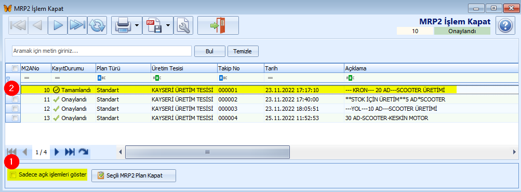
Task: Click Takip No 000003 cell
Action: click(241, 109)
